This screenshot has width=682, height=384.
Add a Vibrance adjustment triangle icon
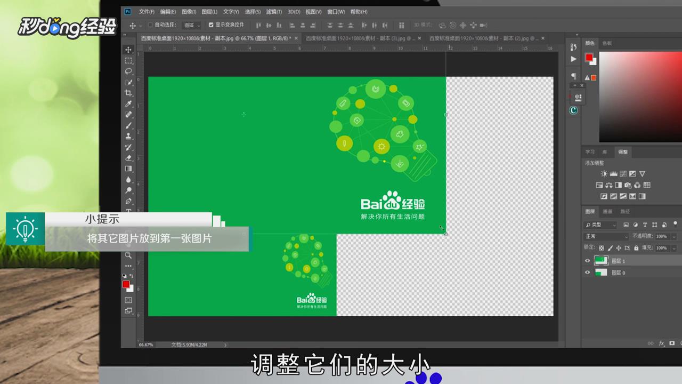pyautogui.click(x=642, y=174)
